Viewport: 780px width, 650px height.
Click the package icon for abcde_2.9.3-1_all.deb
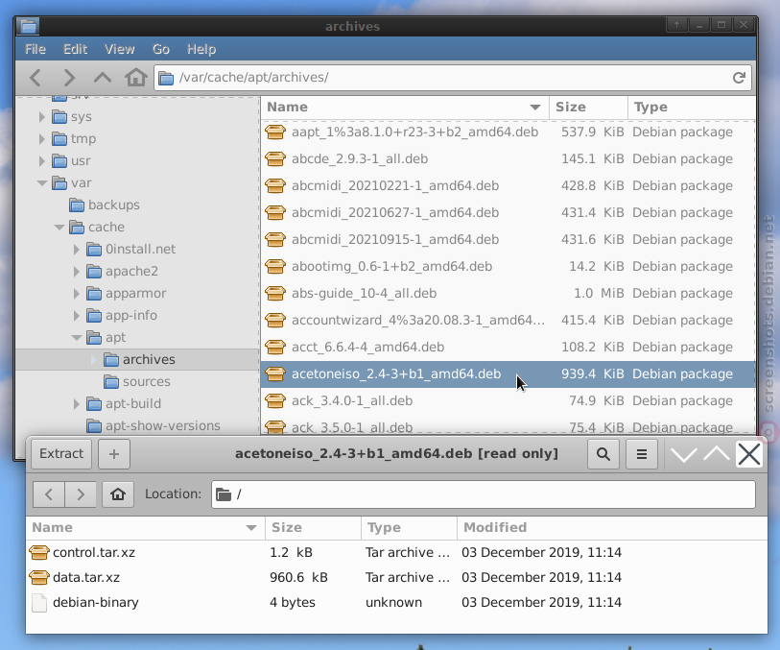point(275,158)
